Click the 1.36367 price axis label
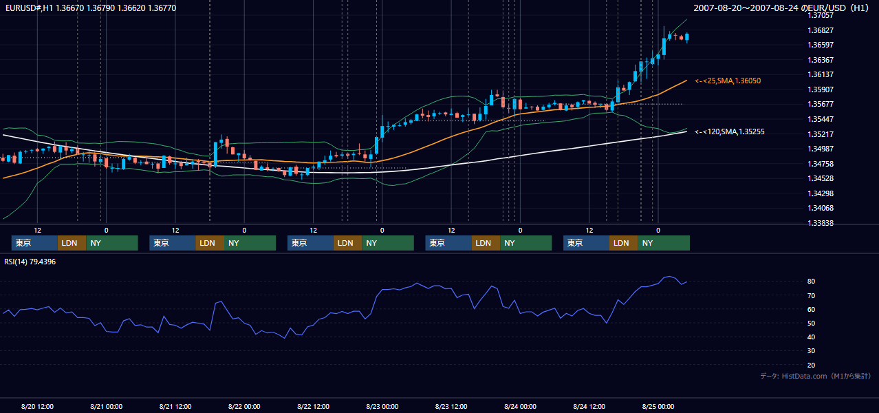Screen dimensions: 879x413 pos(821,60)
